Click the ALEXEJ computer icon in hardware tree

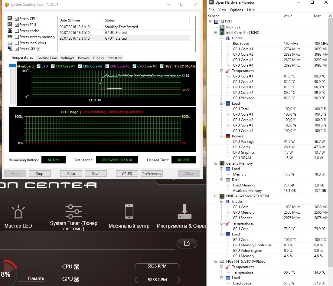point(216,22)
